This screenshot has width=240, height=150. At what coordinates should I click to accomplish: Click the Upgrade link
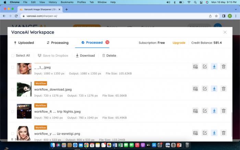[x=179, y=43]
